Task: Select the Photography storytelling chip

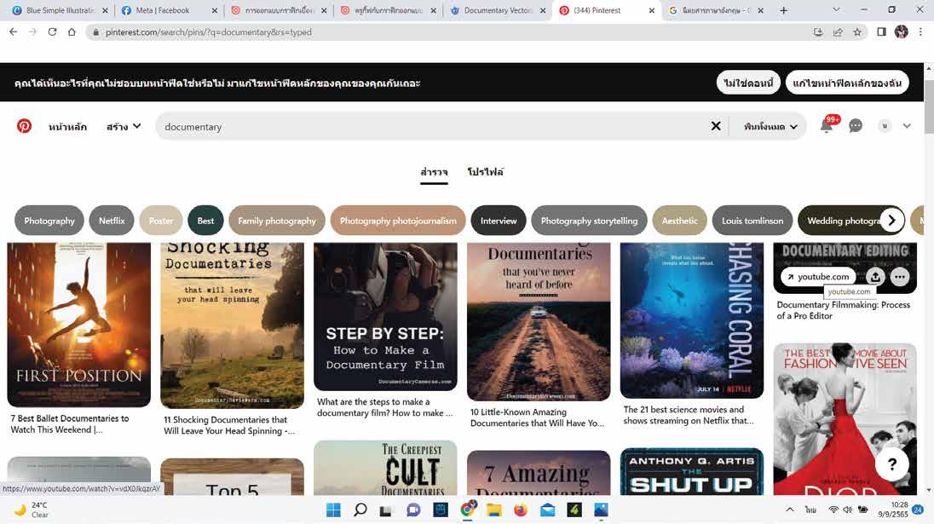Action: (589, 221)
